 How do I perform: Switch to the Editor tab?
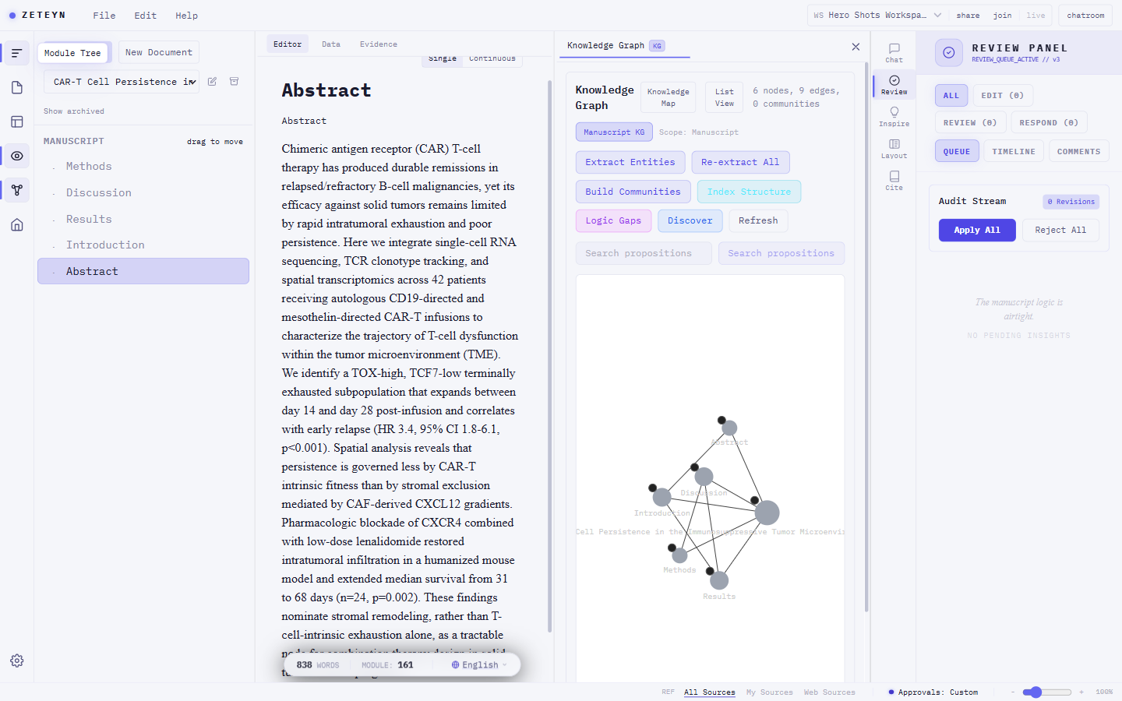point(288,44)
